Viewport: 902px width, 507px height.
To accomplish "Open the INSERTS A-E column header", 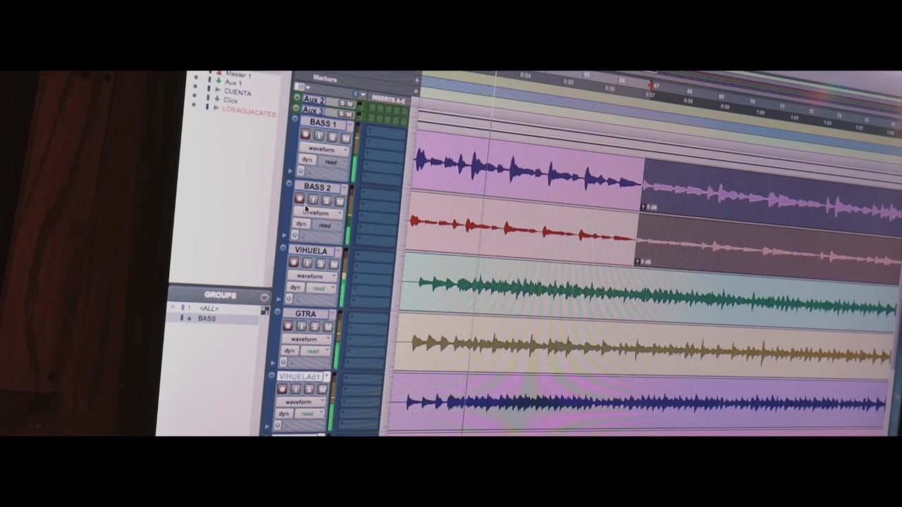I will coord(388,100).
